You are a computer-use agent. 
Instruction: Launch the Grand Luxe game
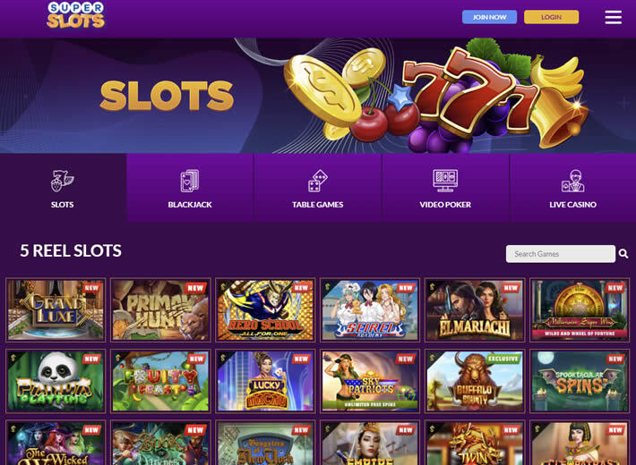point(56,310)
